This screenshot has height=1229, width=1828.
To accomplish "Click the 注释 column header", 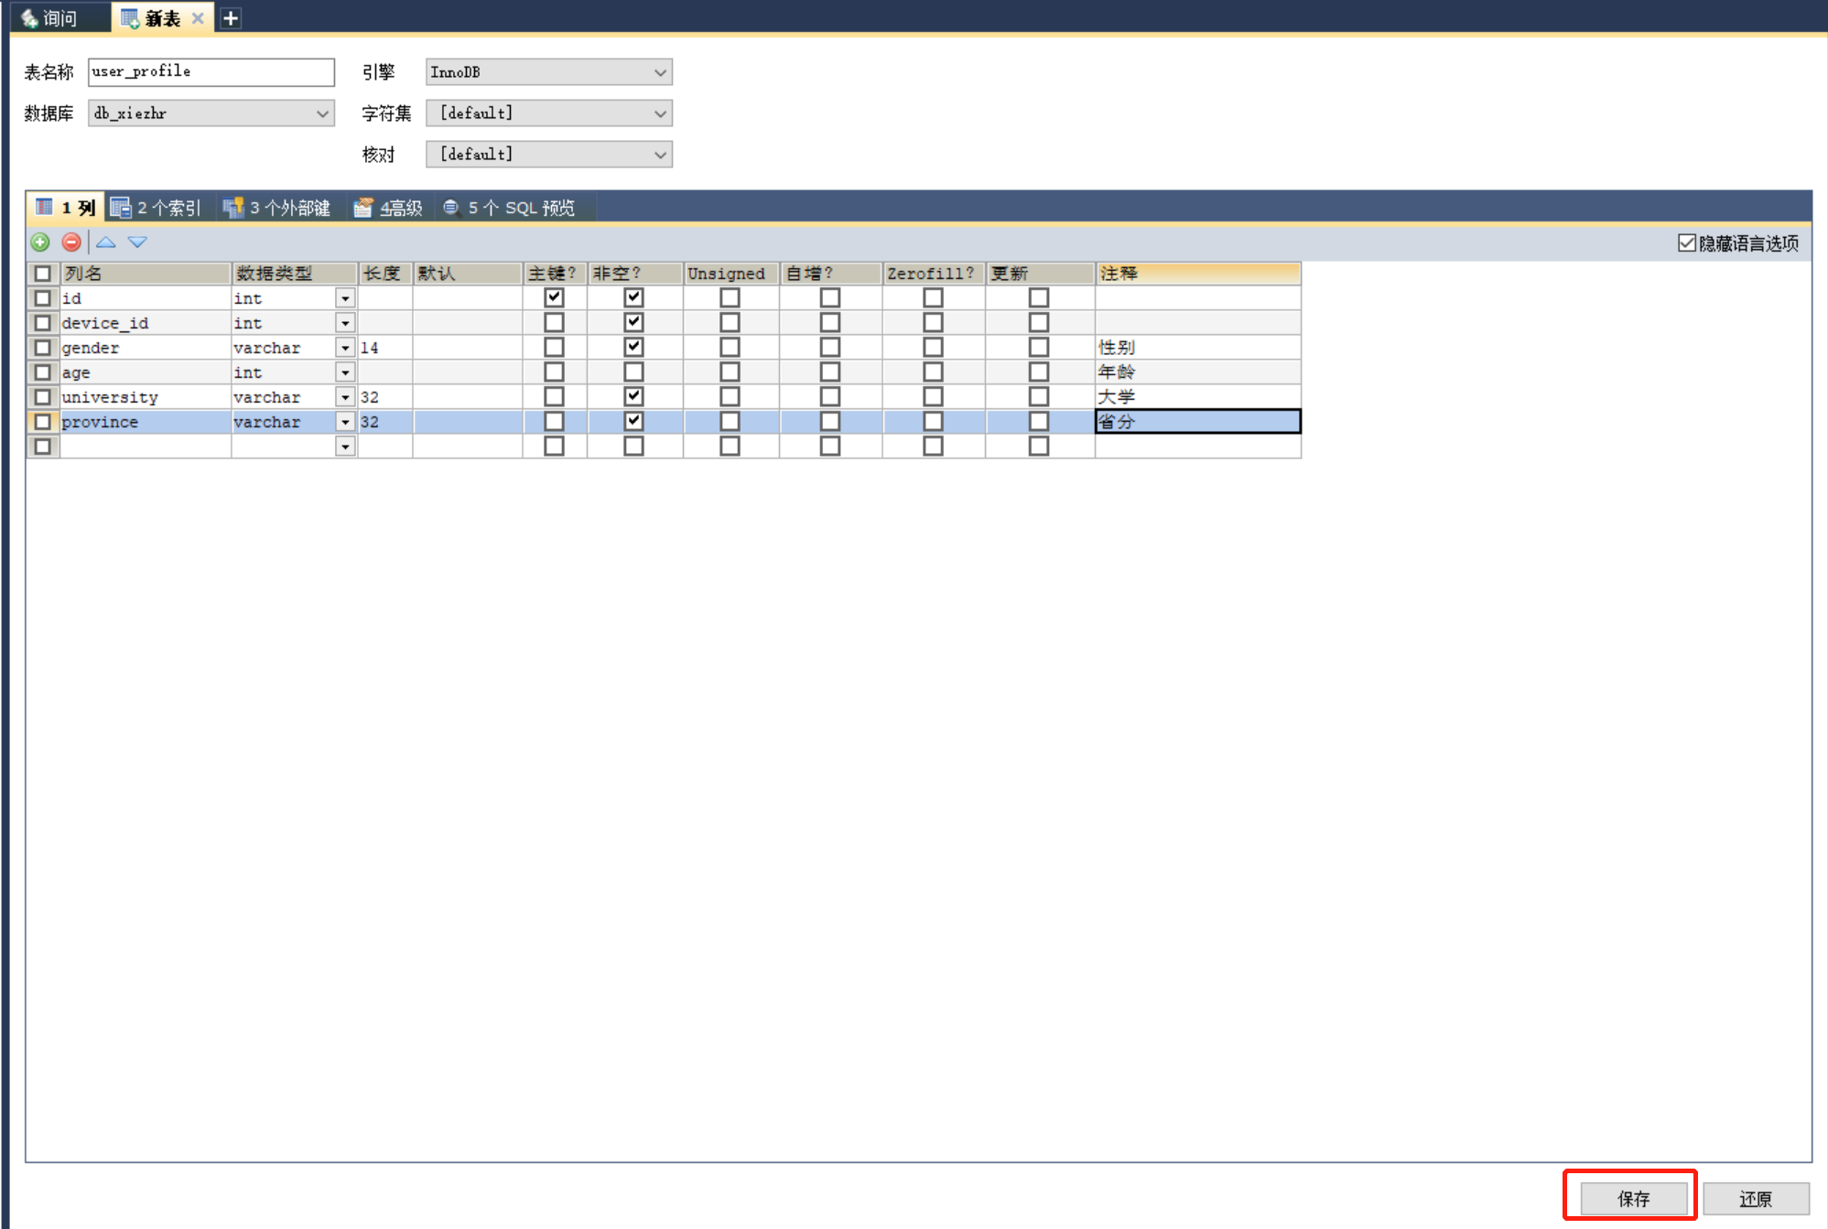I will click(x=1197, y=274).
